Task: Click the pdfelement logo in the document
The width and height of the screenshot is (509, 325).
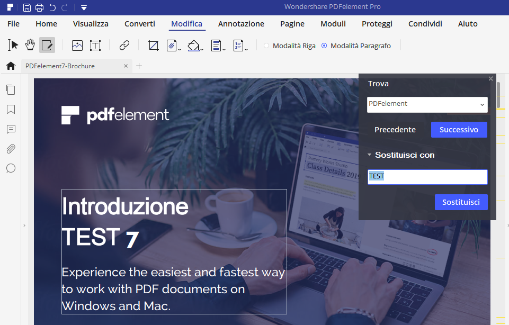Action: pyautogui.click(x=115, y=115)
